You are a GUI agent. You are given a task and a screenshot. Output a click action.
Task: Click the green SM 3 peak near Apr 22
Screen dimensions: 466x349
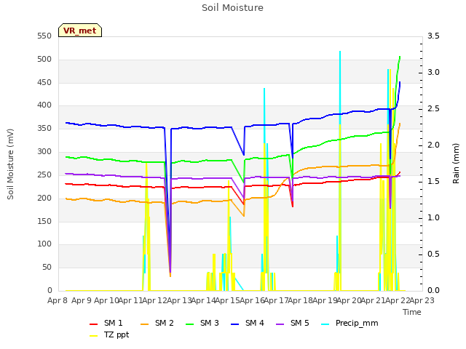click(400, 57)
